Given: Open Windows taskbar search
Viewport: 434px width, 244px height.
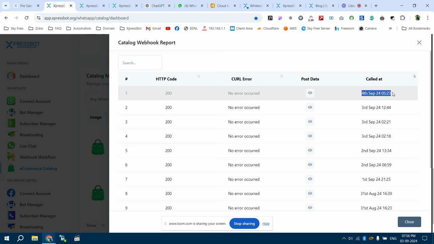Looking at the screenshot, I should pyautogui.click(x=20, y=238).
